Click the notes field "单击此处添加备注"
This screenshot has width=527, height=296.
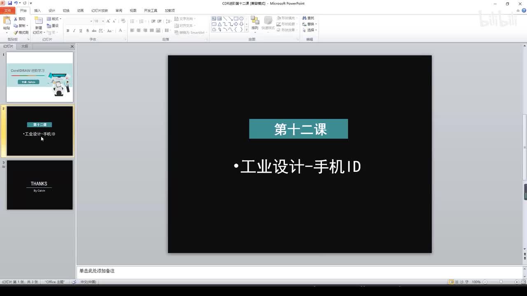299,271
